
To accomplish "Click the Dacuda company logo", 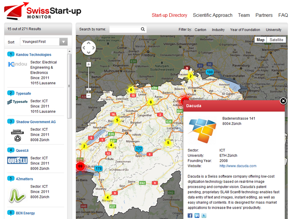I will pos(202,130).
